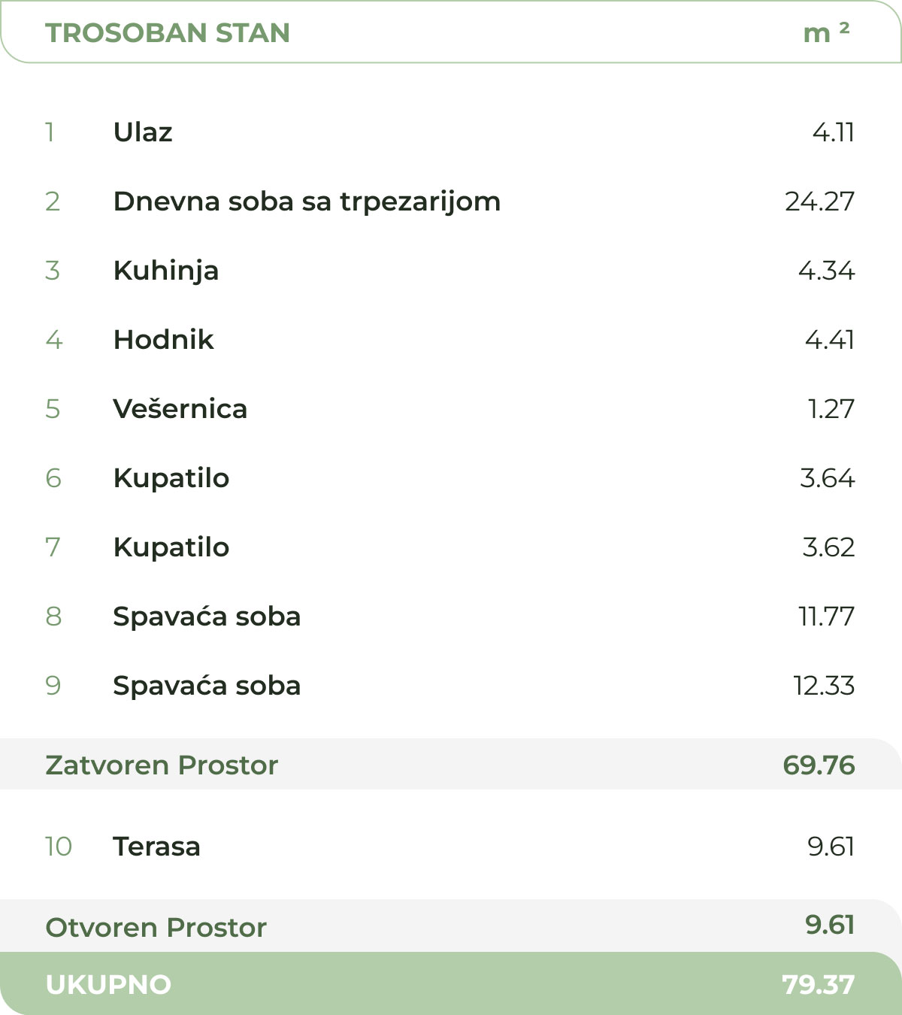The width and height of the screenshot is (902, 1015).
Task: Click the Terasa row label
Action: pyautogui.click(x=156, y=847)
